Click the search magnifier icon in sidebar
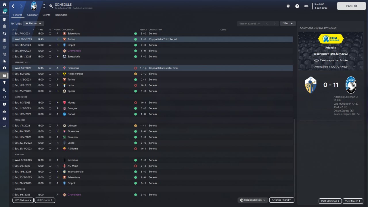Viewport: 368px width, 207px height. pyautogui.click(x=4, y=90)
